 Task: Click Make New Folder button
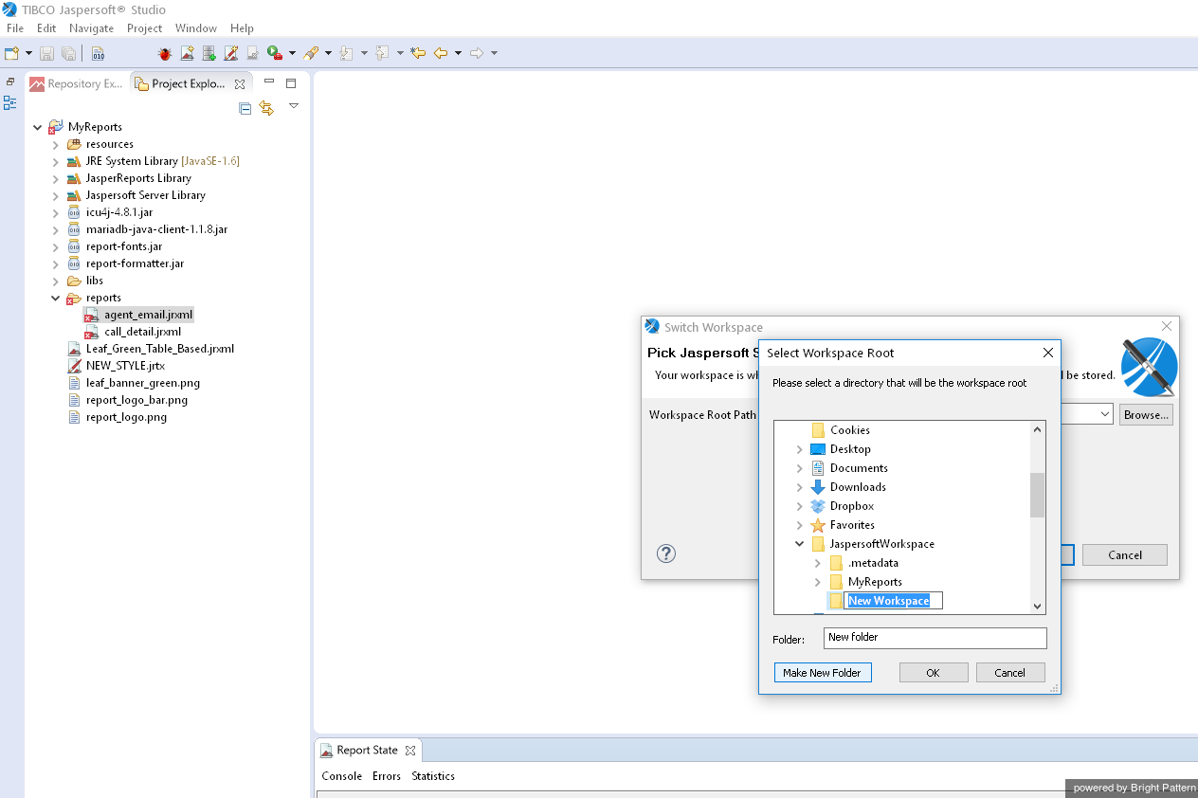pos(823,672)
